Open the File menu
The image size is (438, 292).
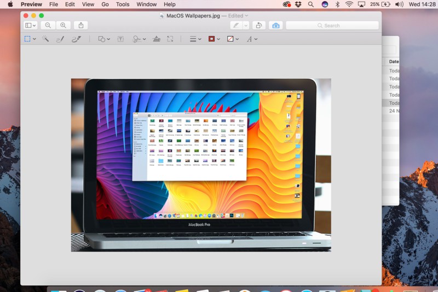coord(53,4)
